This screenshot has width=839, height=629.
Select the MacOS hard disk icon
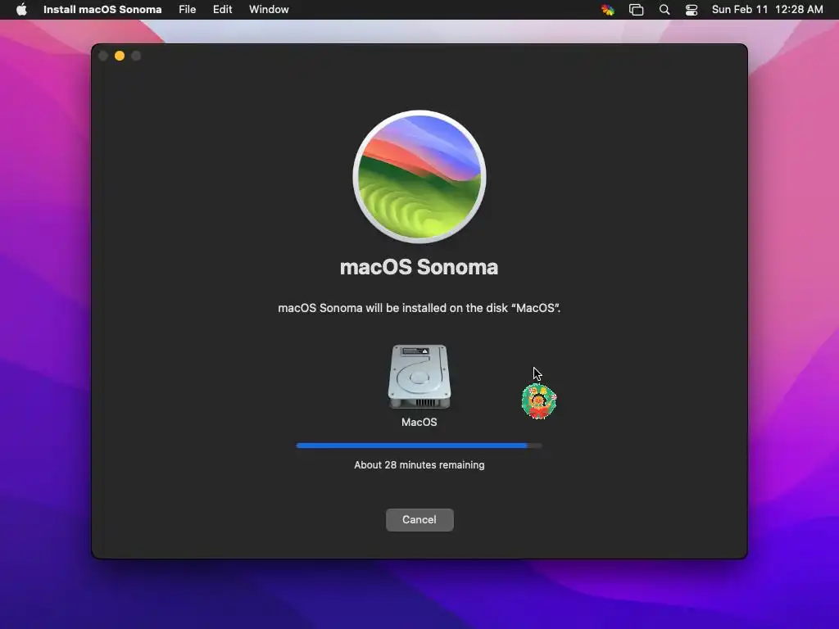click(419, 377)
